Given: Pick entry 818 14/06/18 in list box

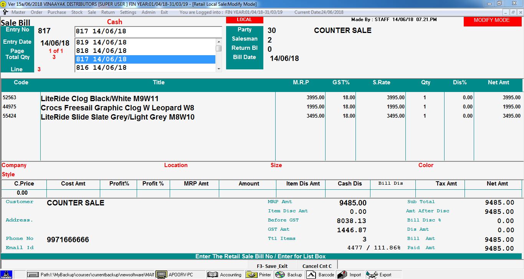Looking at the screenshot, I should (x=144, y=51).
